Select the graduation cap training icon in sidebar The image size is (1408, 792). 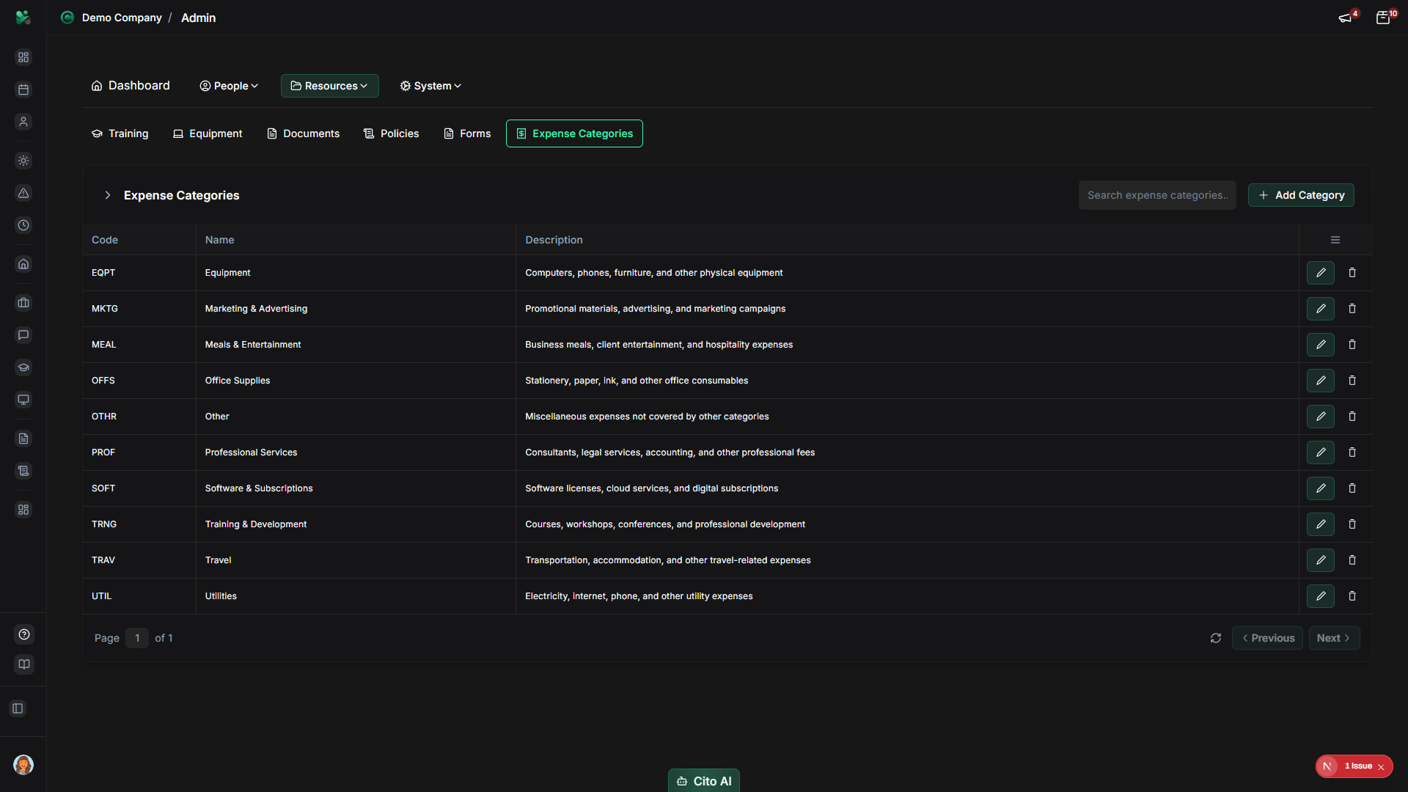click(23, 367)
